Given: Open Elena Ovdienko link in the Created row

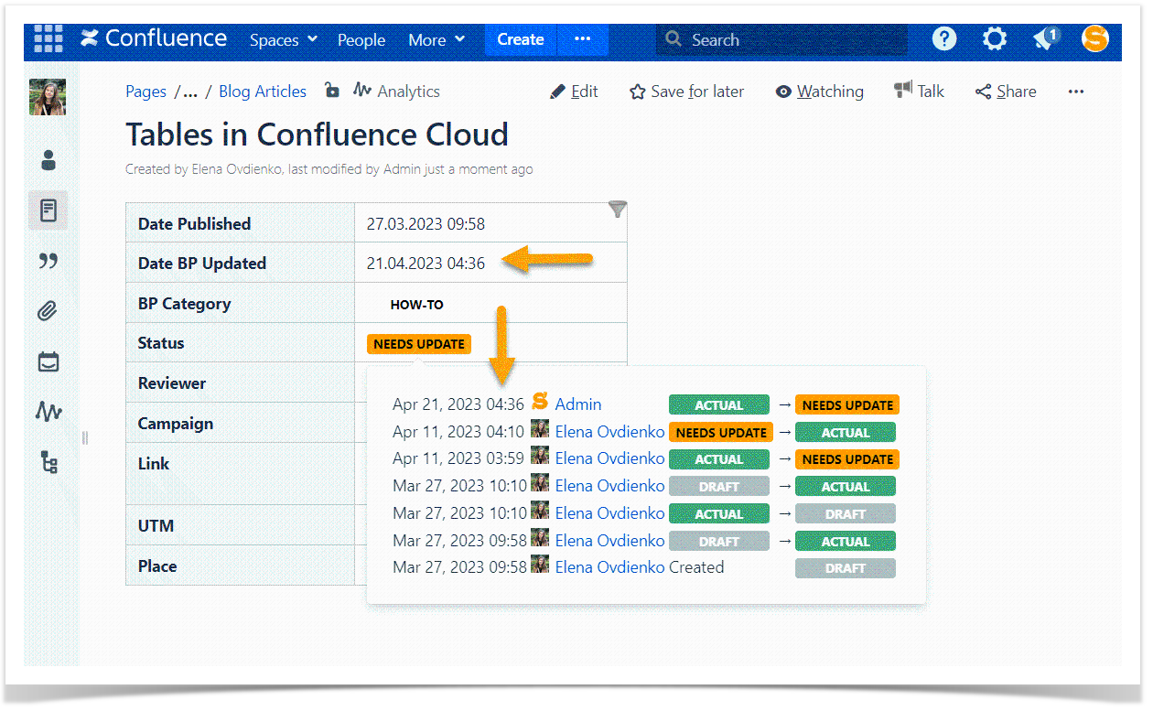Looking at the screenshot, I should coord(609,567).
